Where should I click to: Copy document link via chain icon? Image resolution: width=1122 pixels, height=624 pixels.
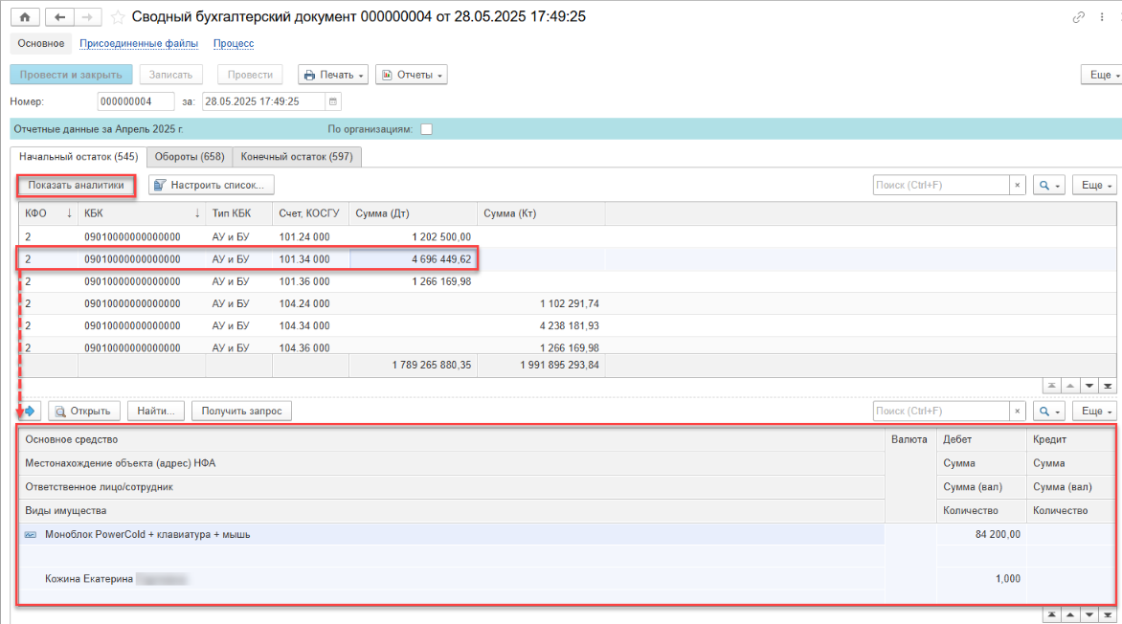[1079, 17]
